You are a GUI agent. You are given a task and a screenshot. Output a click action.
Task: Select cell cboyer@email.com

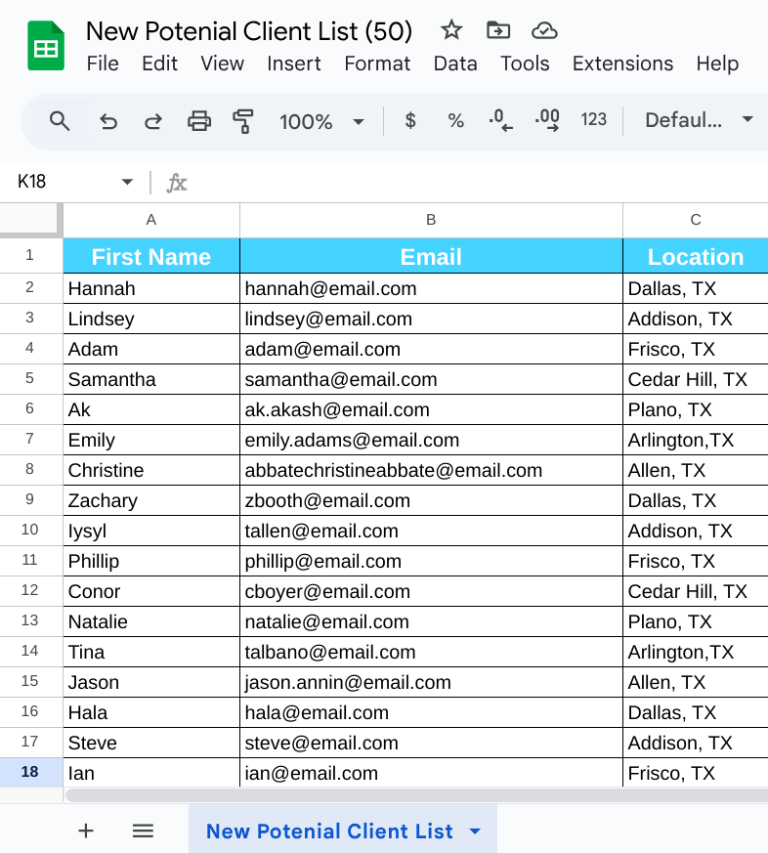[x=431, y=591]
